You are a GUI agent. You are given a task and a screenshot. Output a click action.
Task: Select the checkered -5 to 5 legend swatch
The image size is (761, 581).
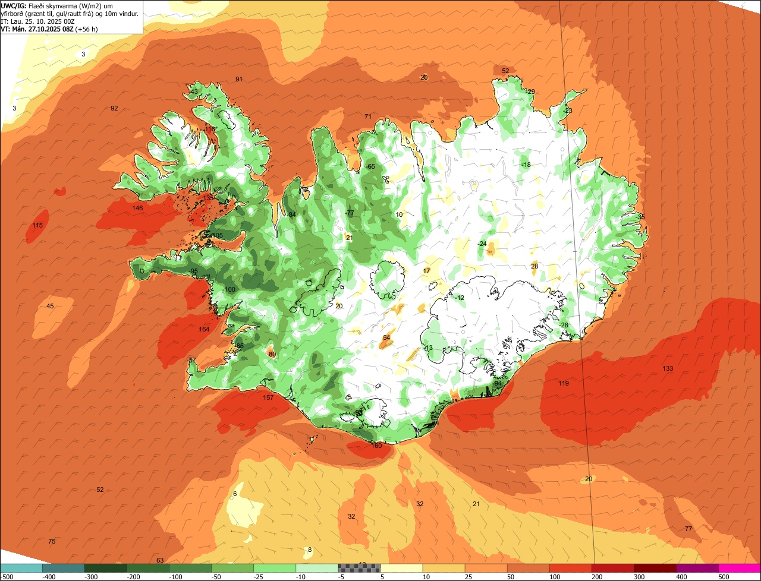click(359, 569)
